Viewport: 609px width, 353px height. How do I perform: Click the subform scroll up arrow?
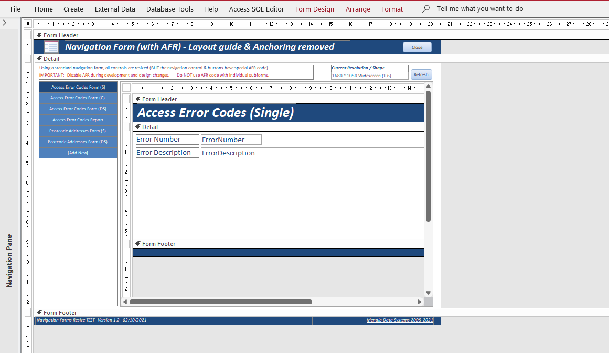429,87
